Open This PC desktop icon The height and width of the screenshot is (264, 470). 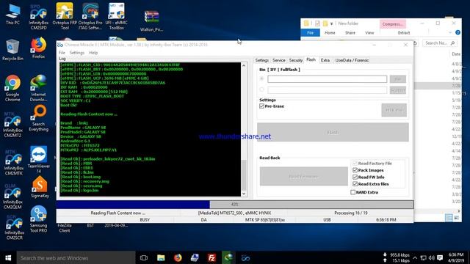click(12, 14)
